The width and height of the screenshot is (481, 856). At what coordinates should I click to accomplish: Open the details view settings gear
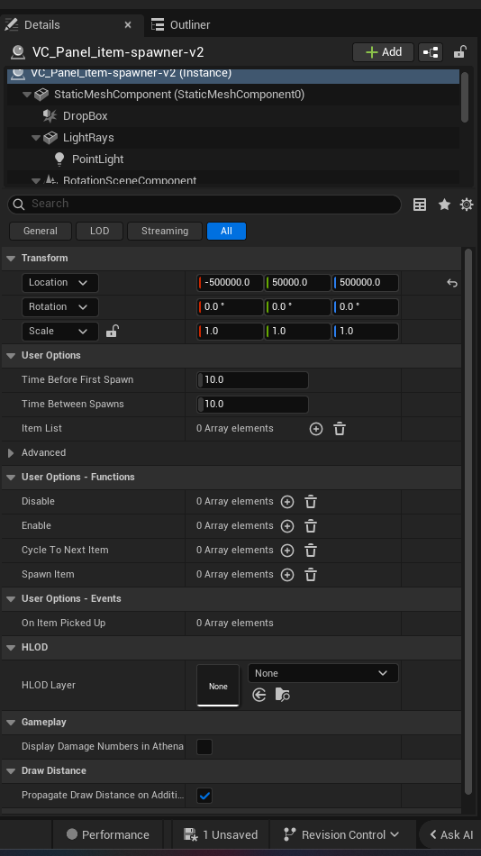pos(467,205)
